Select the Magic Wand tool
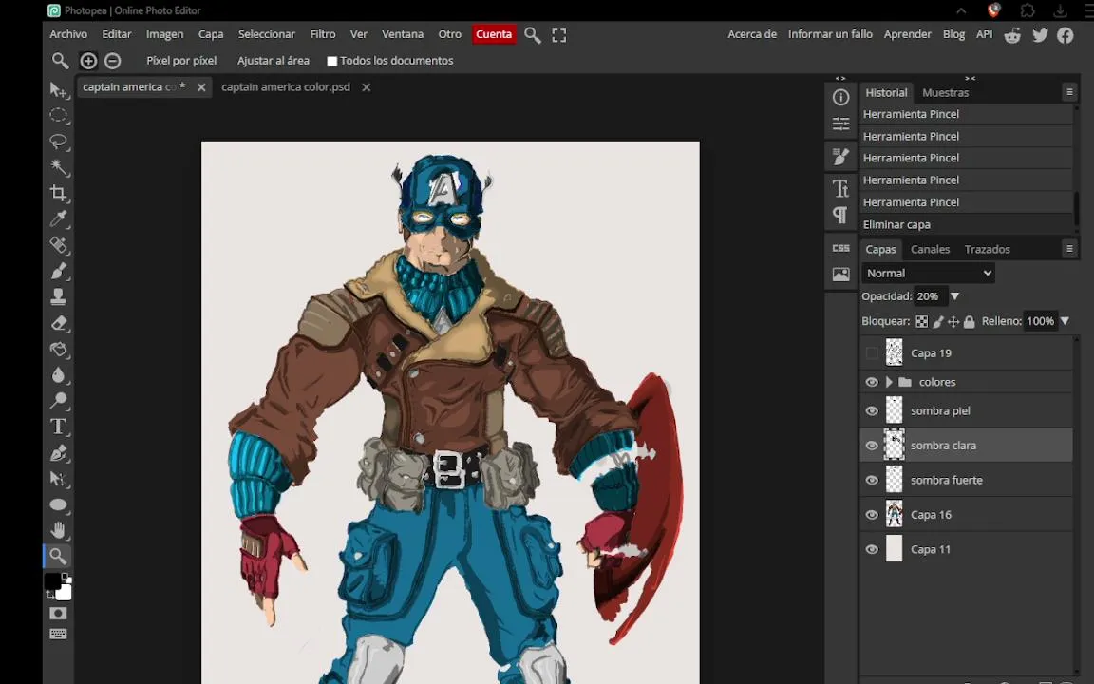 [59, 167]
